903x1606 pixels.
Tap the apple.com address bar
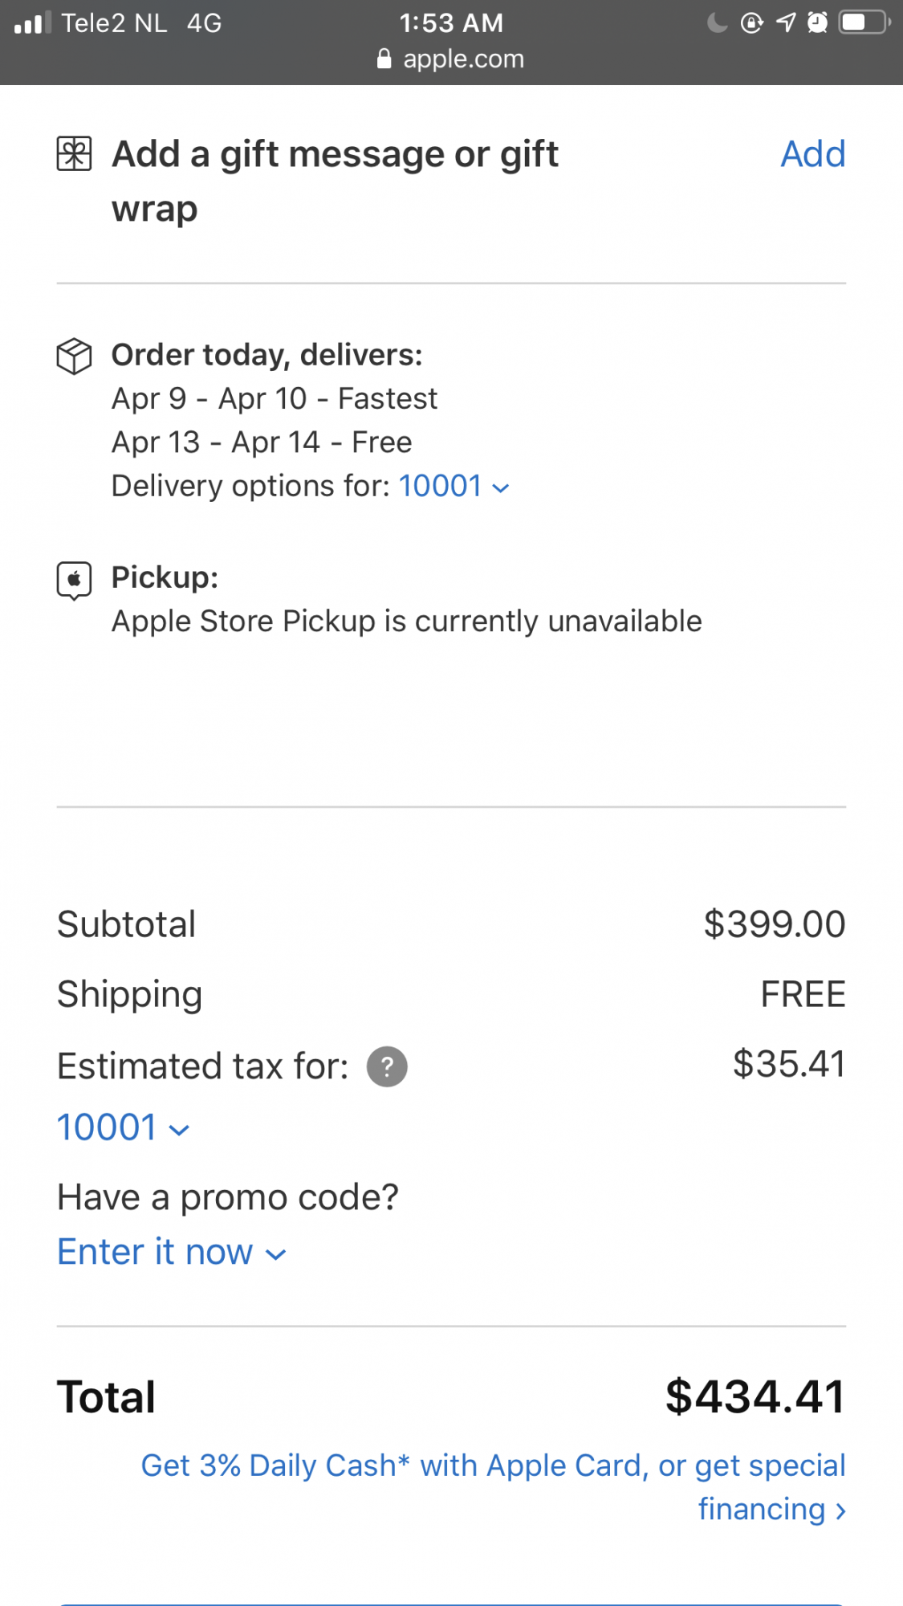pos(451,59)
